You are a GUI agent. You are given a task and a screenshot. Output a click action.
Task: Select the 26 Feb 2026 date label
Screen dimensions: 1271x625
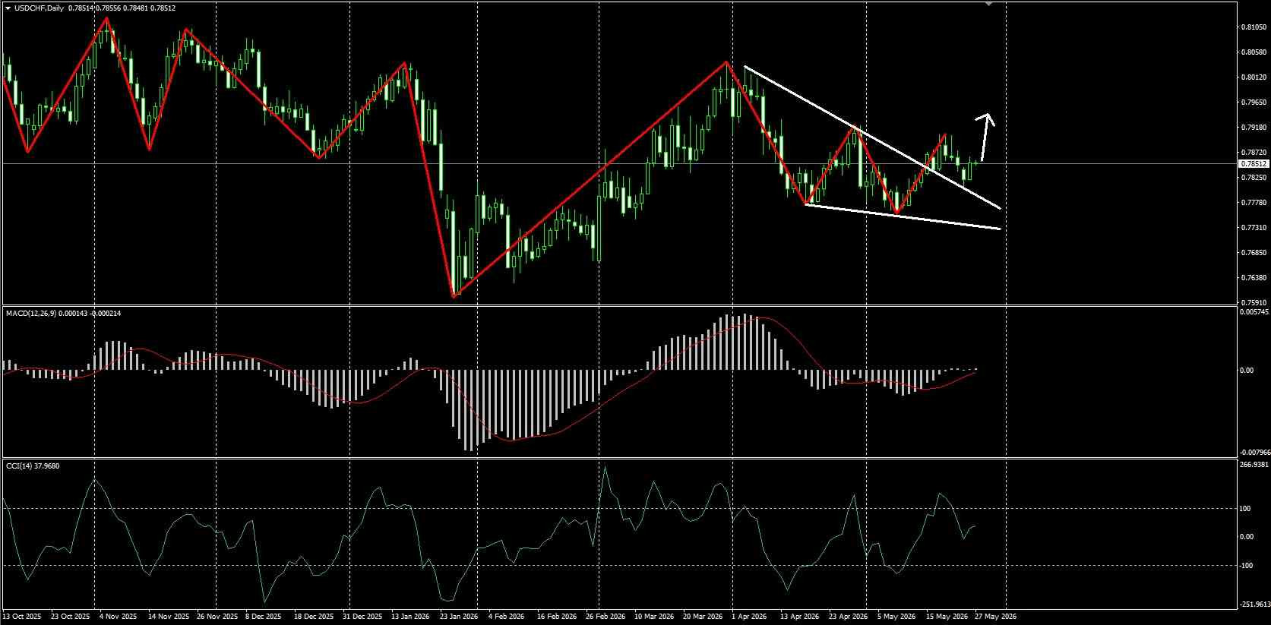point(605,617)
